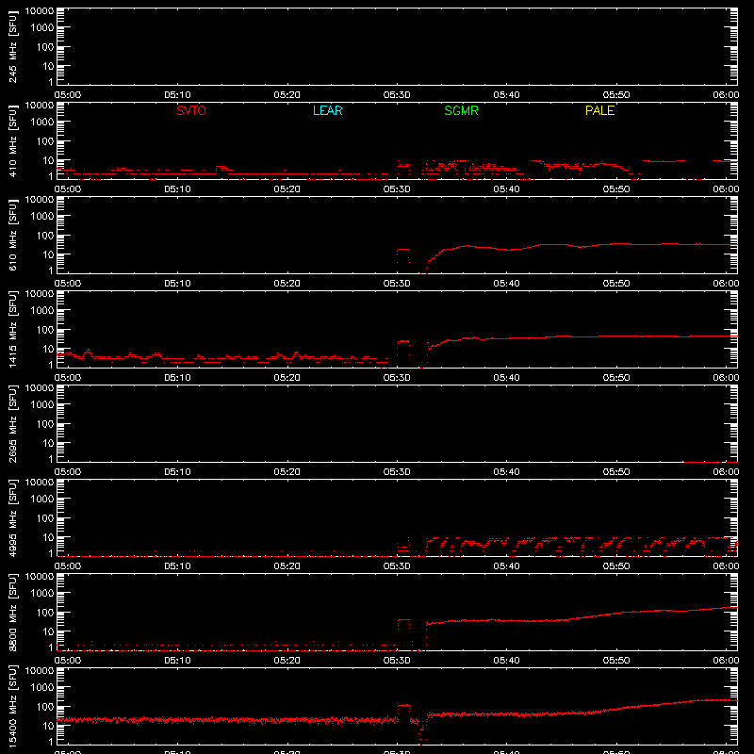Click the red SVTO station label
Image resolution: width=754 pixels, height=754 pixels.
pos(191,110)
